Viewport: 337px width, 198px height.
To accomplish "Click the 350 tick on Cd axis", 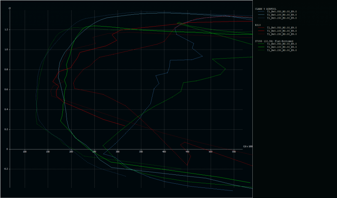I will coord(141,152).
